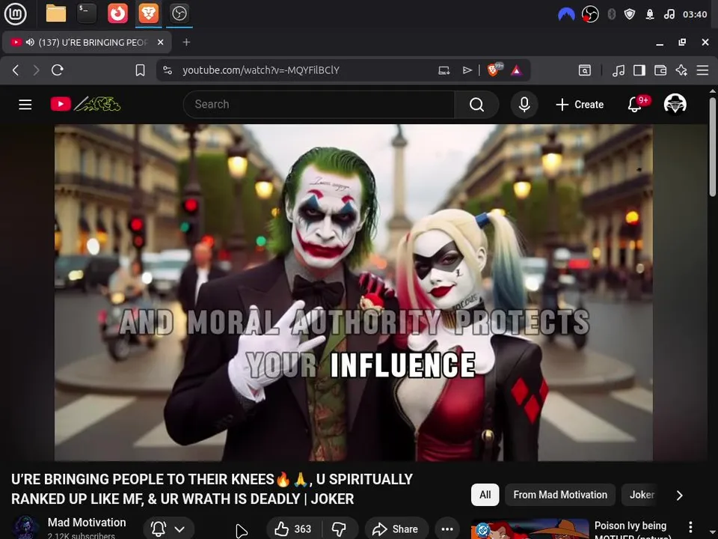718x539 pixels.
Task: Open the YouTube guide menu
Action: tap(25, 105)
